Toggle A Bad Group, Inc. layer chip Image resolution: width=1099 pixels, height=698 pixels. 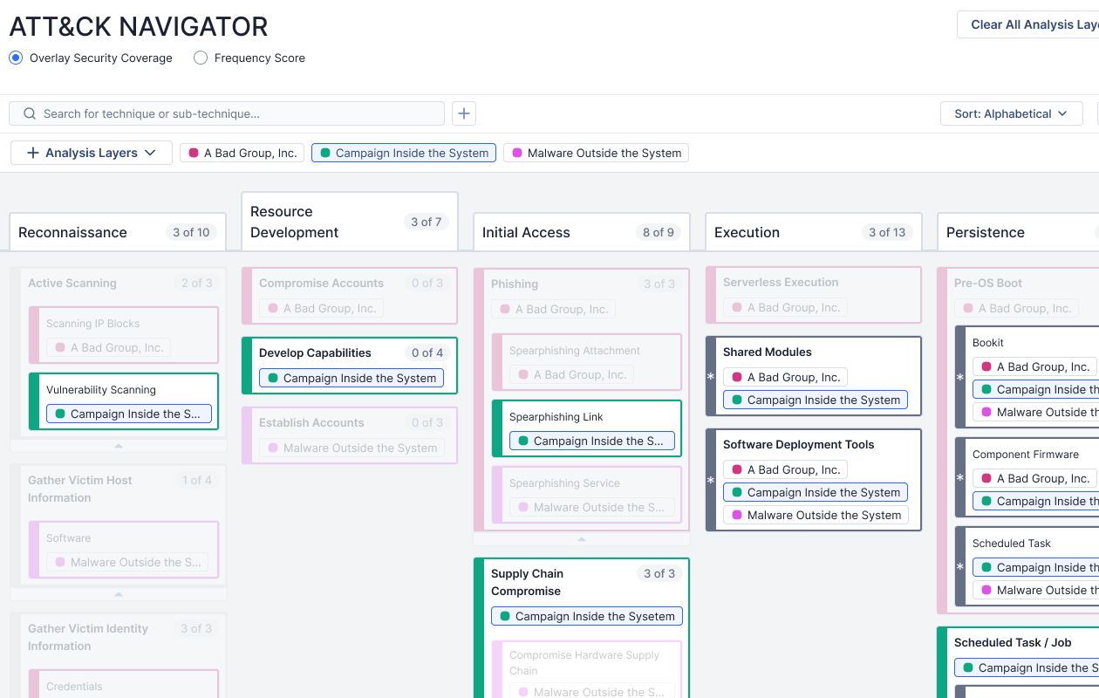click(x=242, y=153)
